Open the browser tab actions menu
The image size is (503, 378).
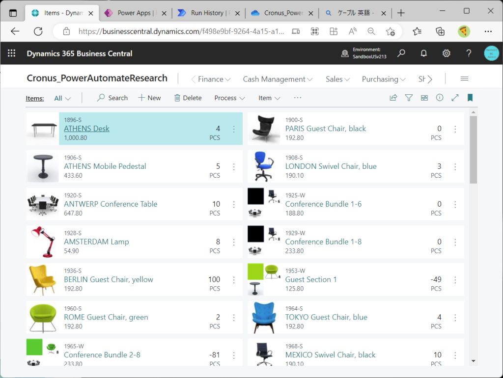[x=13, y=13]
